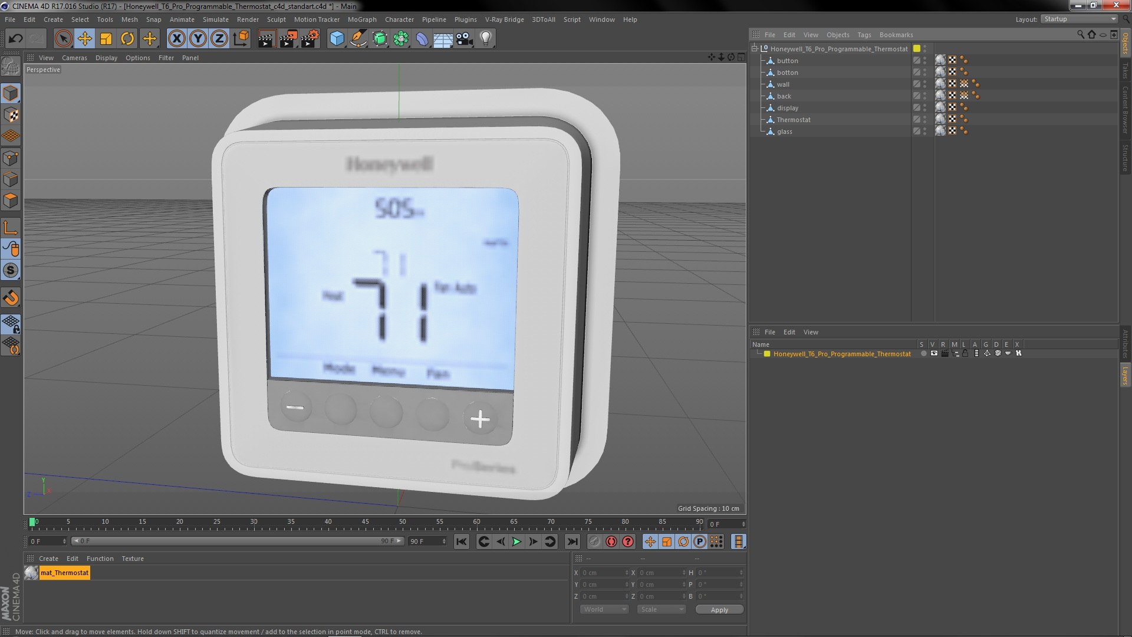The width and height of the screenshot is (1132, 637).
Task: Go to end of animation
Action: tap(572, 541)
